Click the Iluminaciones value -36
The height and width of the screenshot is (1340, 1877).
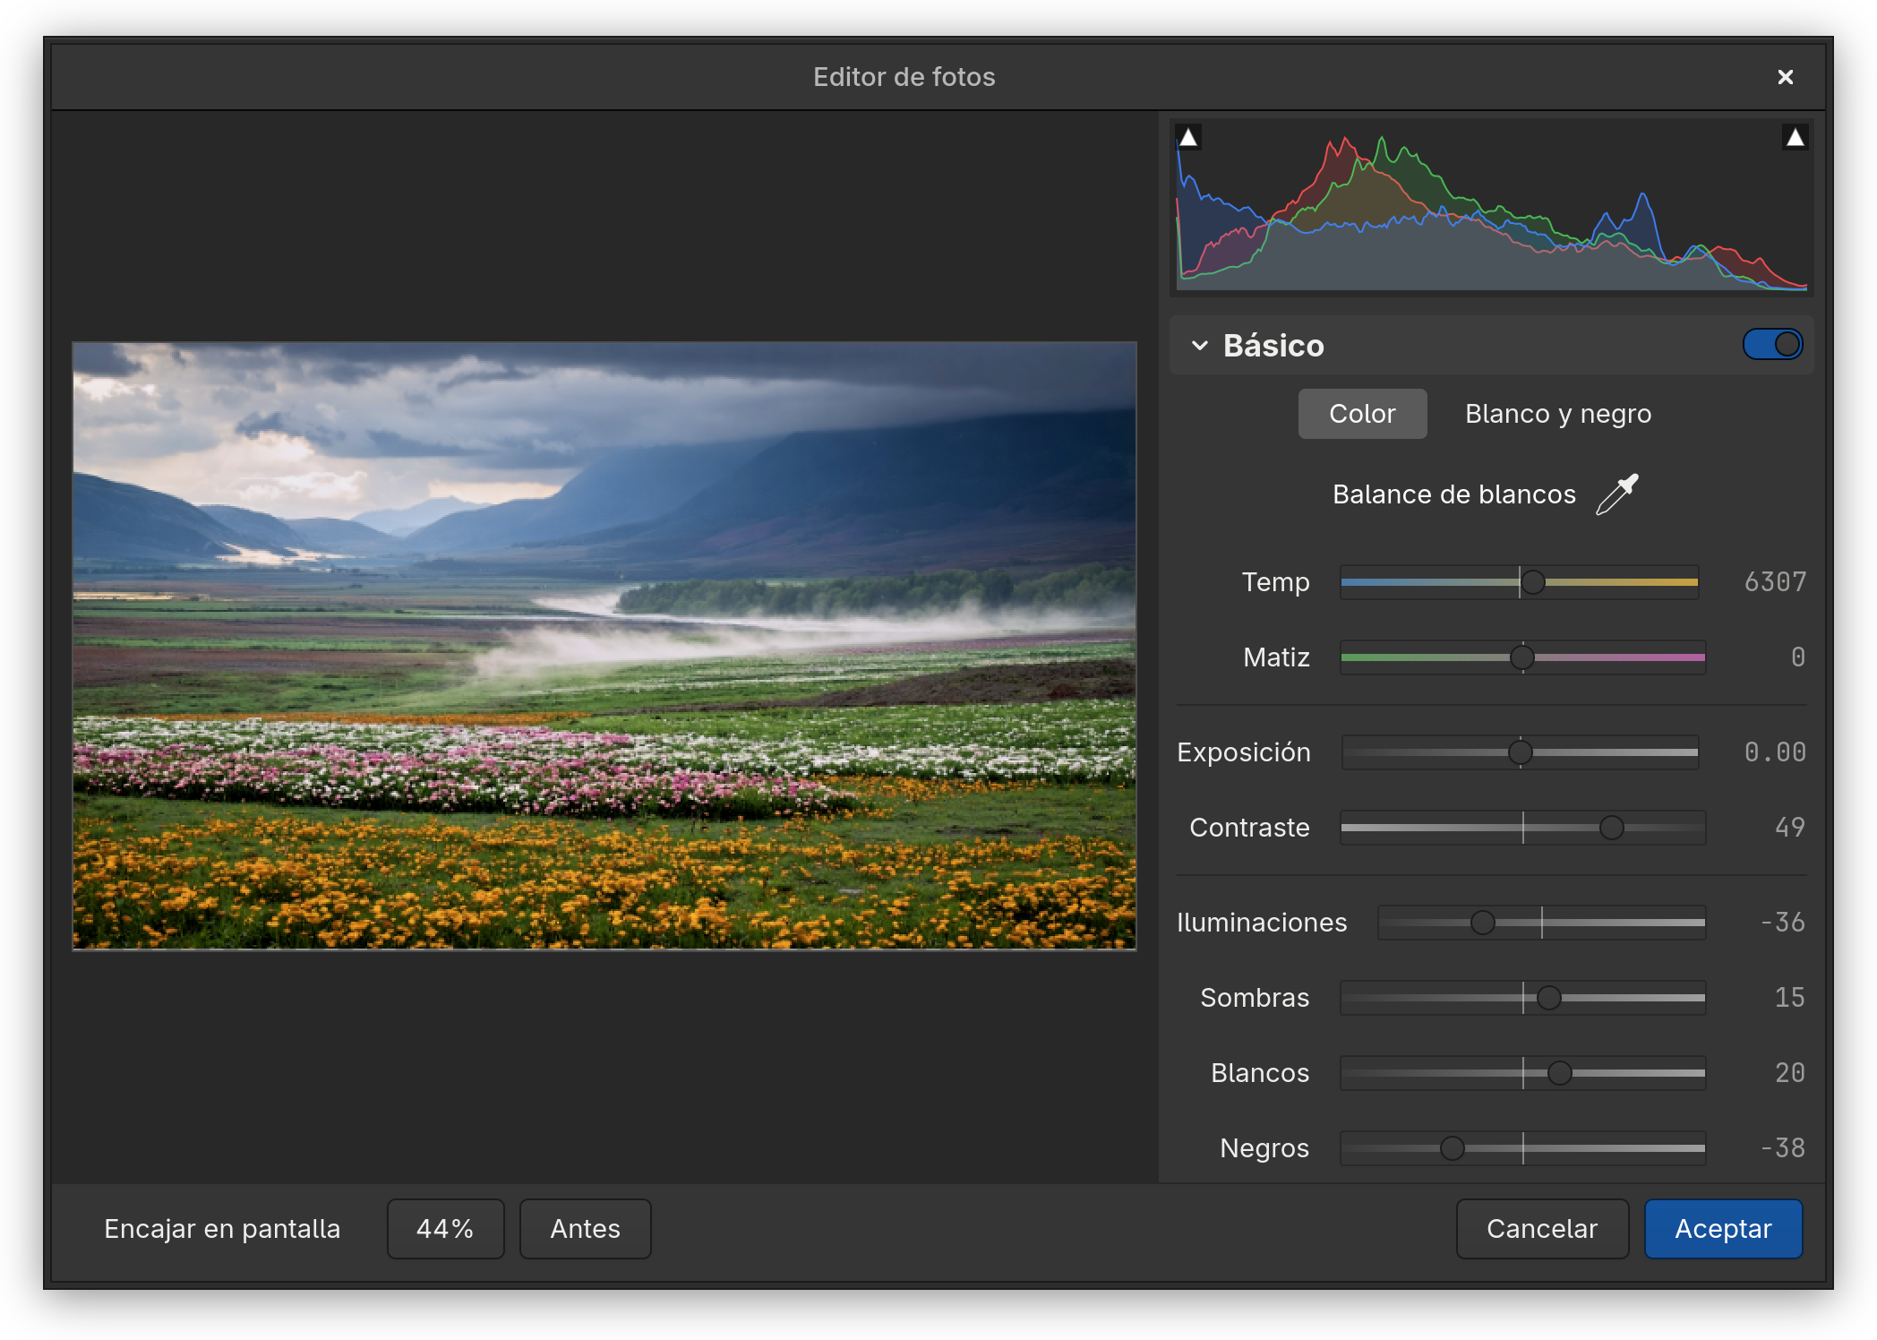[1783, 923]
